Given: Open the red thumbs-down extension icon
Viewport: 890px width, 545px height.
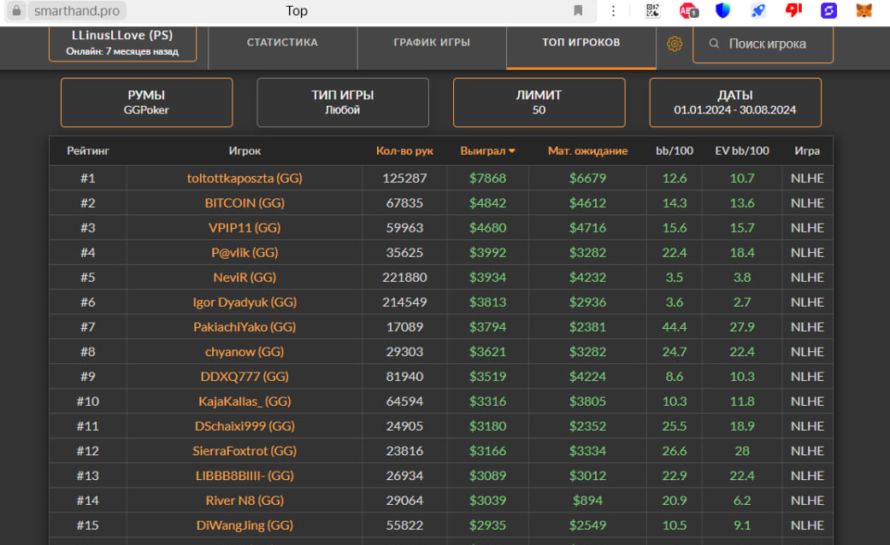Looking at the screenshot, I should point(793,10).
